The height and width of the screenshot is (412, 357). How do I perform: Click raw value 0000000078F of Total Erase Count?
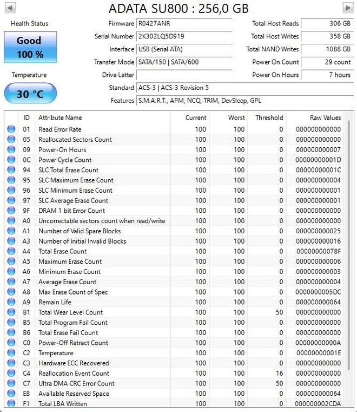coord(319,251)
